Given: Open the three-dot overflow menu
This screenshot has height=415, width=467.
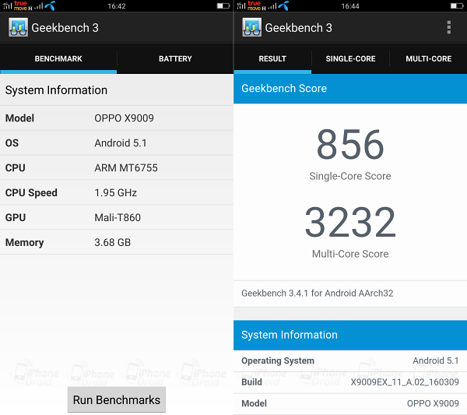Looking at the screenshot, I should click(x=449, y=27).
